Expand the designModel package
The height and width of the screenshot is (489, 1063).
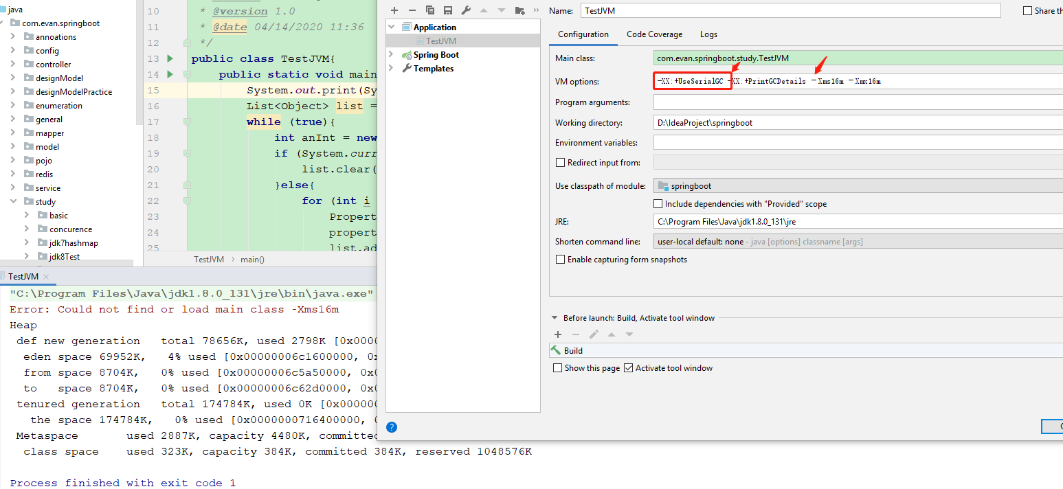pyautogui.click(x=13, y=78)
